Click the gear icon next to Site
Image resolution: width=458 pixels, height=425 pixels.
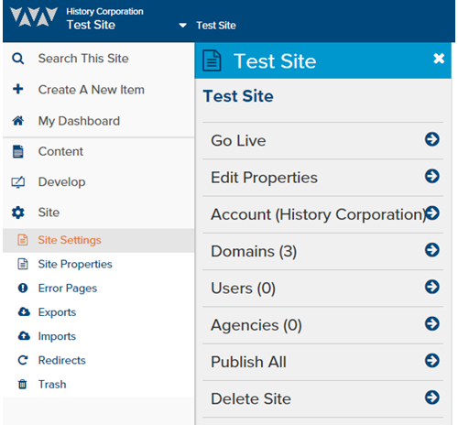point(18,212)
